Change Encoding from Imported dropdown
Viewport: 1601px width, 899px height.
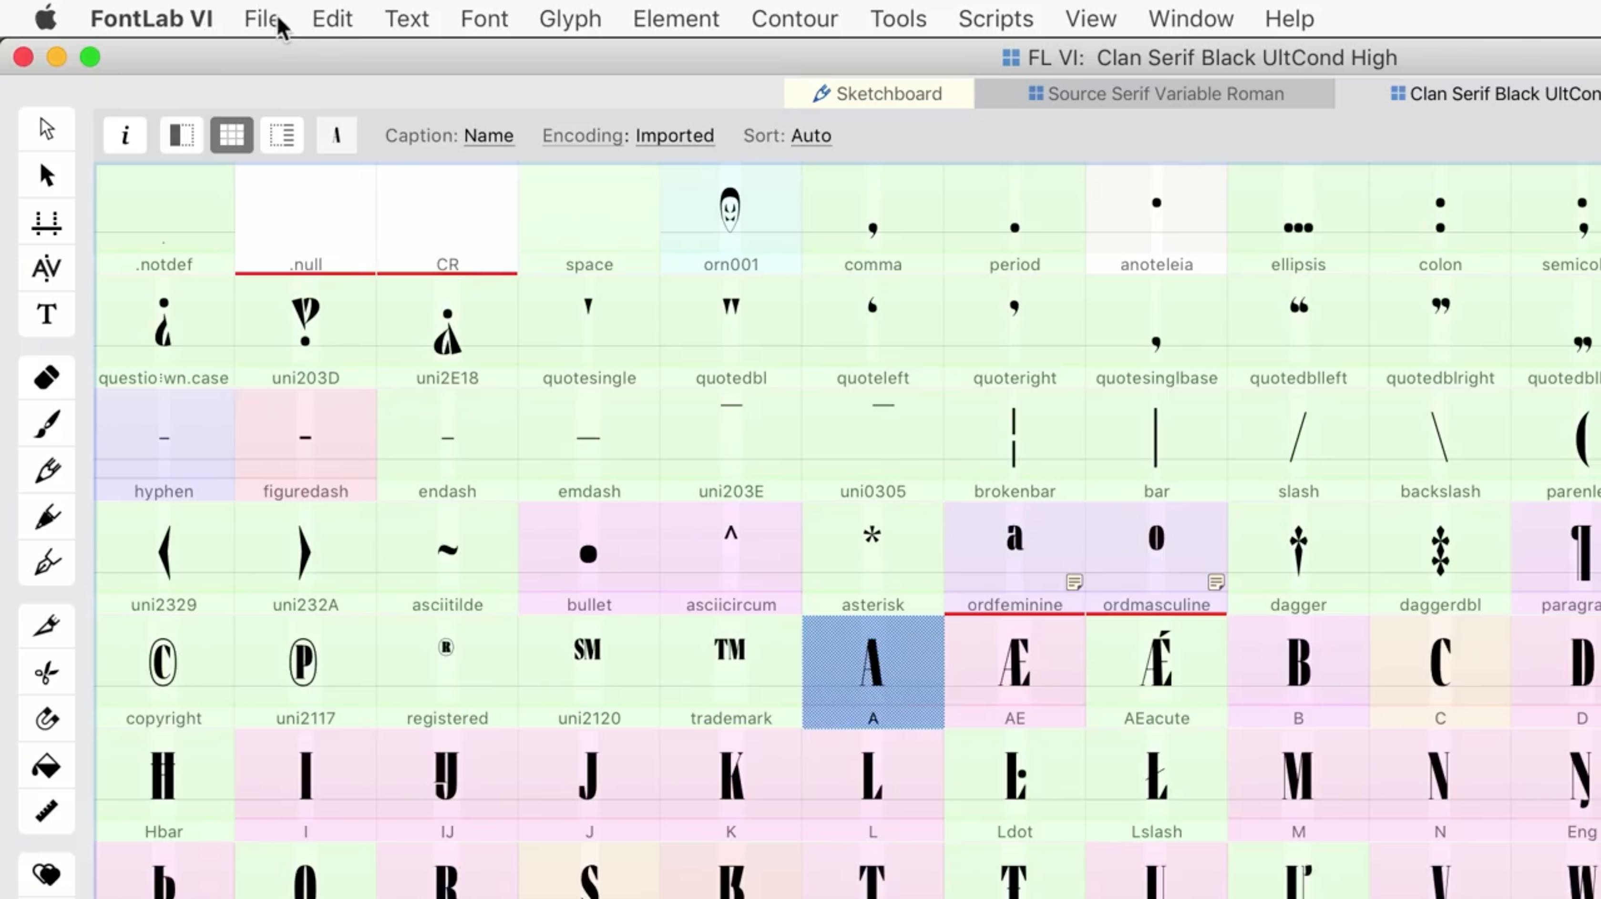674,135
